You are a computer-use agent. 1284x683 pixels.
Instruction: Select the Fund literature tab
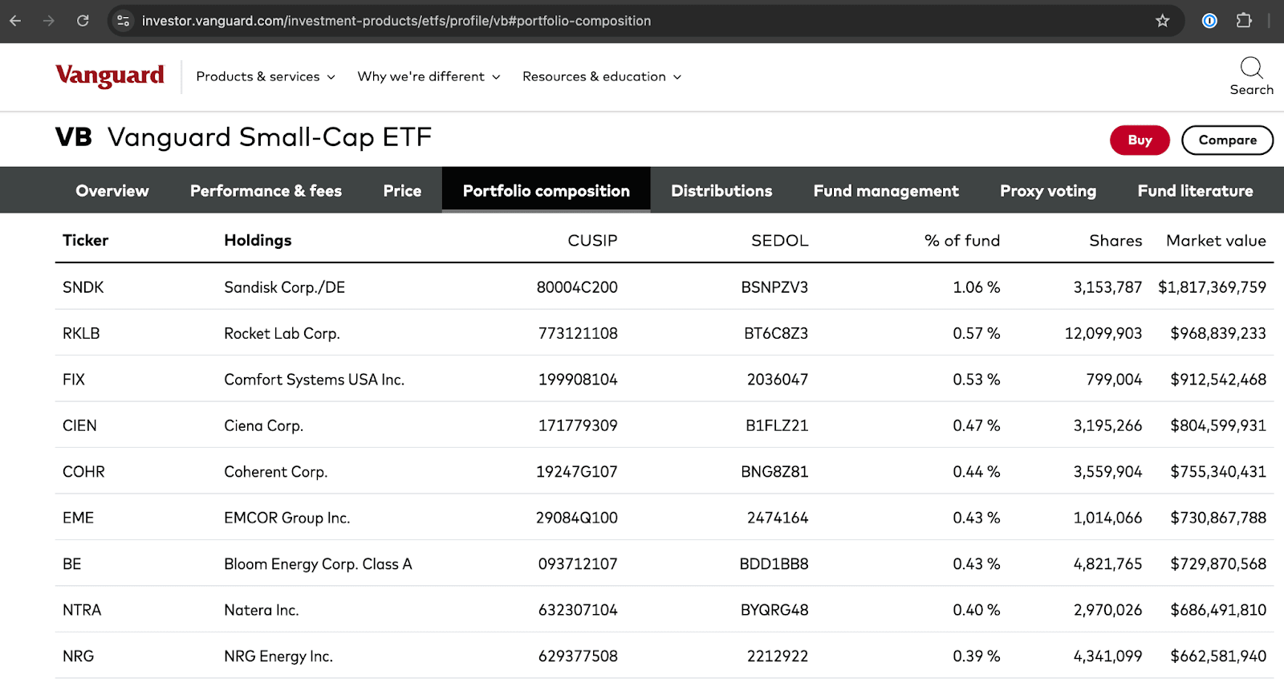pos(1195,191)
